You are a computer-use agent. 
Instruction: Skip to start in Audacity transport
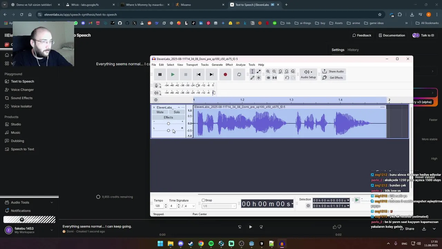(x=199, y=74)
